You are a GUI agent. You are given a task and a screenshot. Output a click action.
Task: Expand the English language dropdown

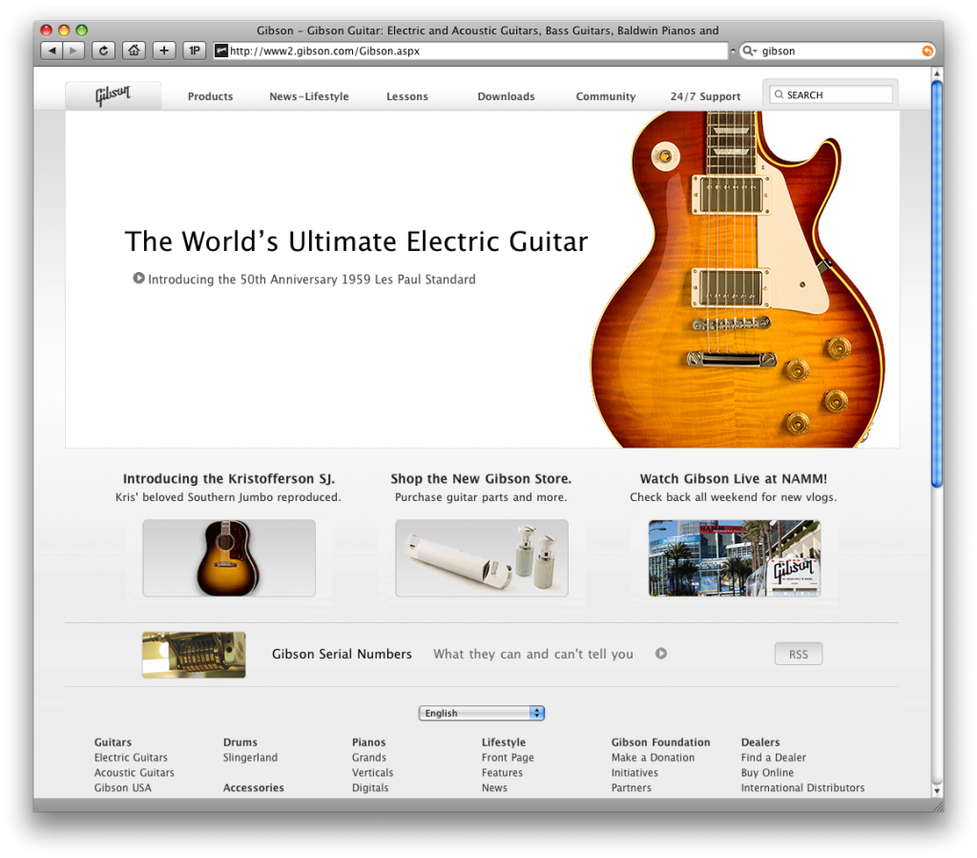(482, 713)
